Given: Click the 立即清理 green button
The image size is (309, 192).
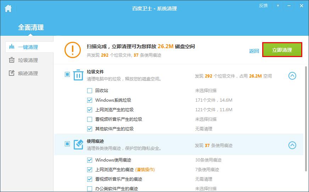Looking at the screenshot, I should tap(282, 50).
